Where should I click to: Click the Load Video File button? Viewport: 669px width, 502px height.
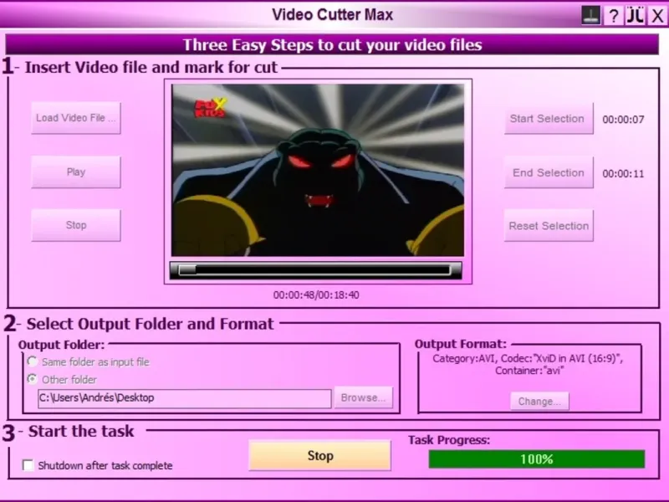click(76, 118)
